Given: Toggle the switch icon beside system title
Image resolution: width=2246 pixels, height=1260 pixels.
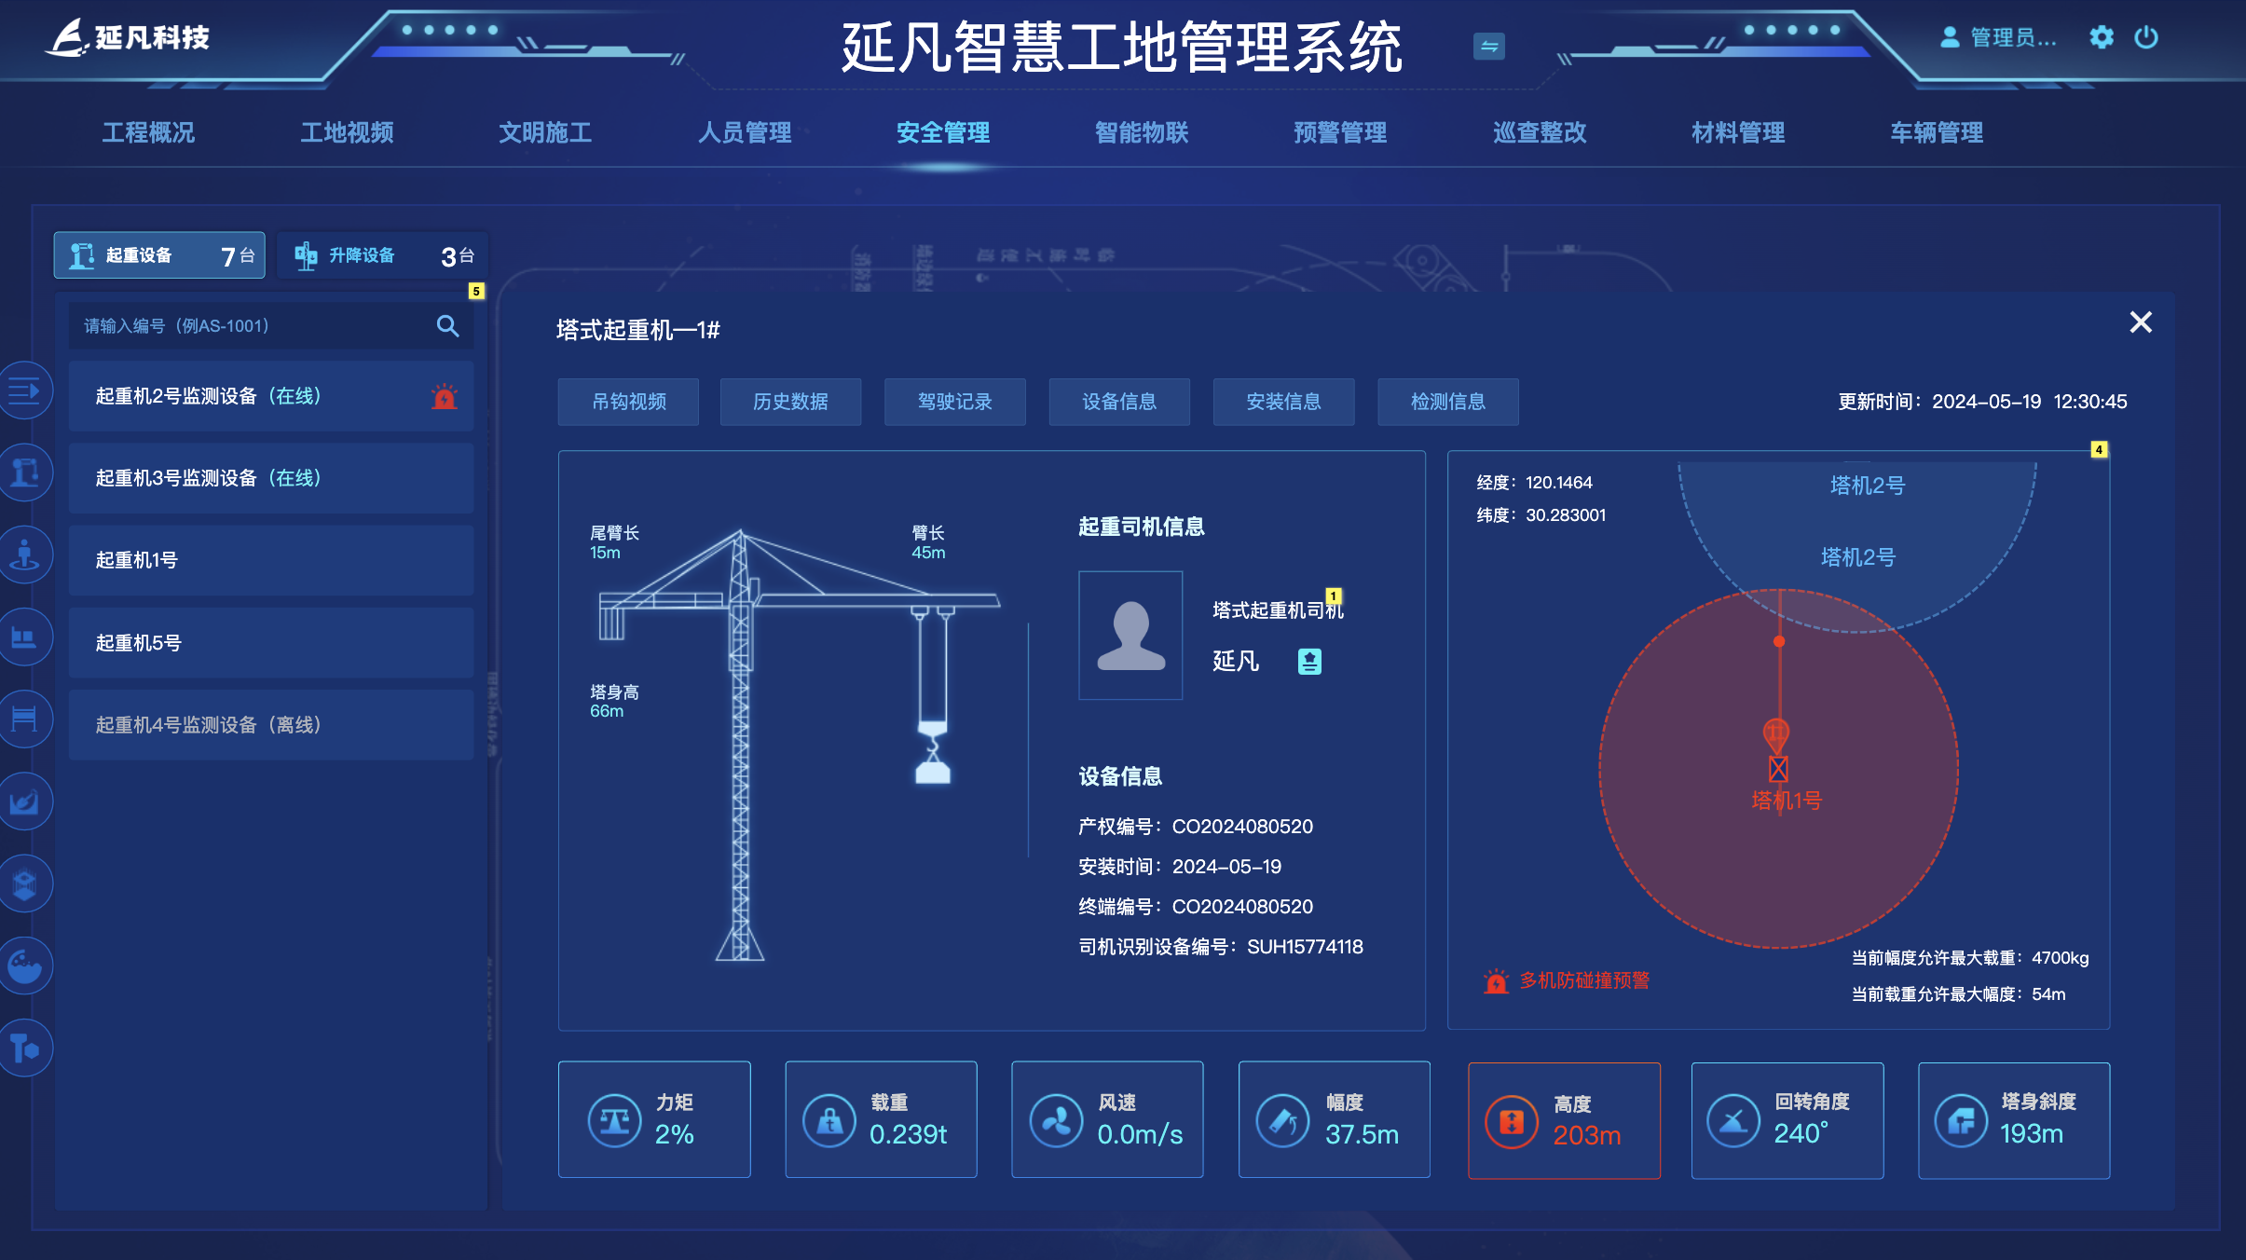Looking at the screenshot, I should pos(1488,46).
